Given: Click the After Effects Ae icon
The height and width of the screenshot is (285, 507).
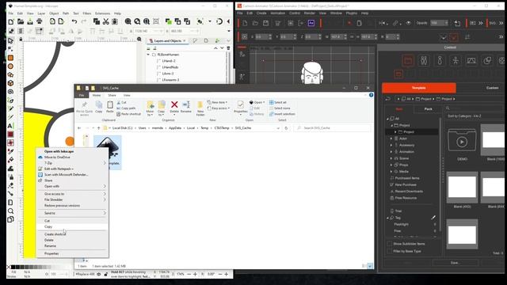Looking at the screenshot, I should (311, 23).
